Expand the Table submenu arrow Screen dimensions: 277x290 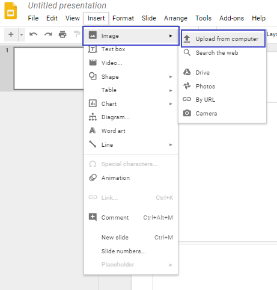pos(171,91)
